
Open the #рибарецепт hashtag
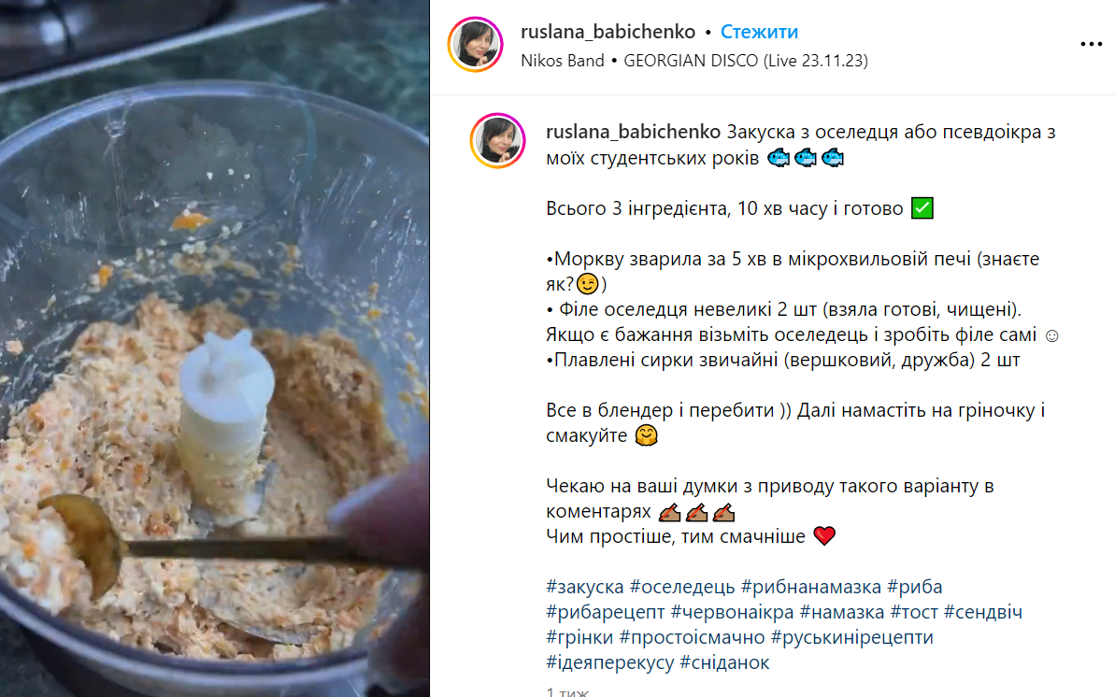tap(605, 612)
